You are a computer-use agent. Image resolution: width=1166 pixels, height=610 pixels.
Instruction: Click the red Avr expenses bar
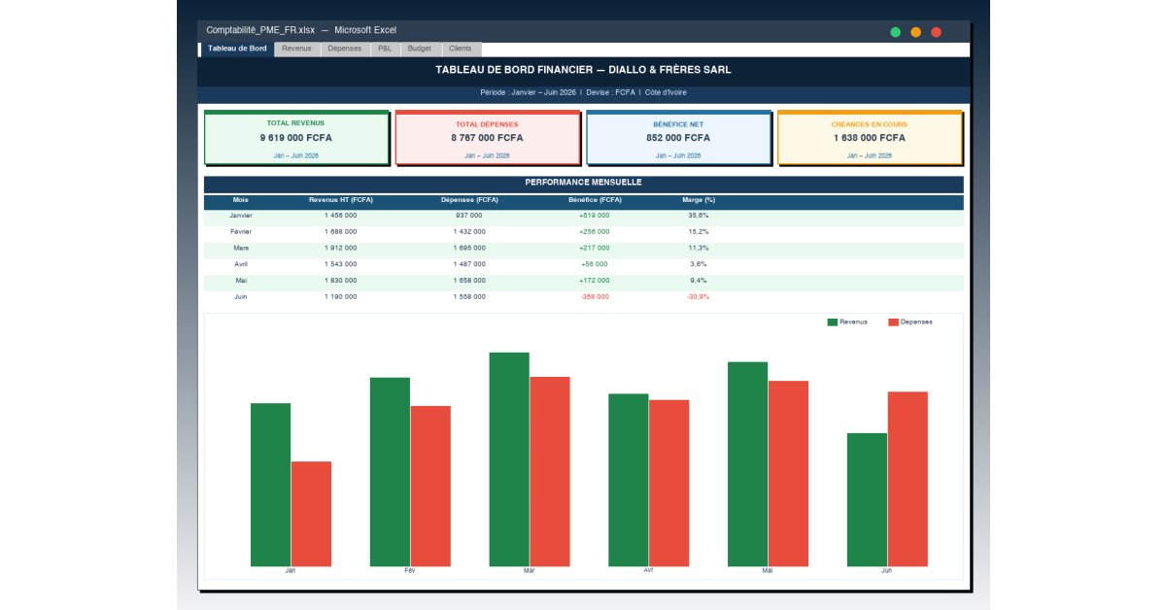click(669, 483)
